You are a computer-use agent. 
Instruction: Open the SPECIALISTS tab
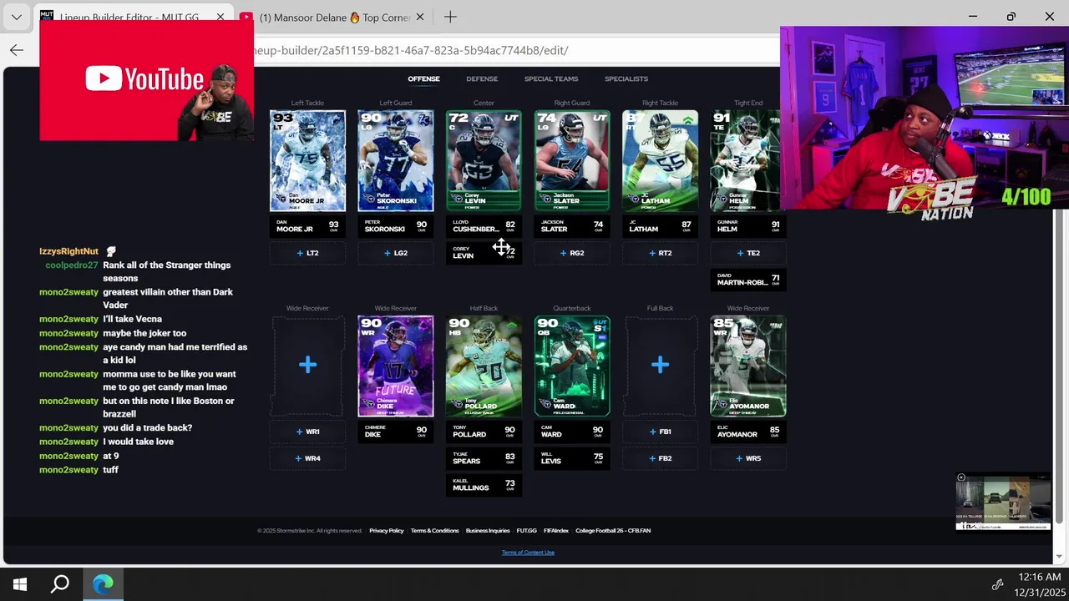626,79
